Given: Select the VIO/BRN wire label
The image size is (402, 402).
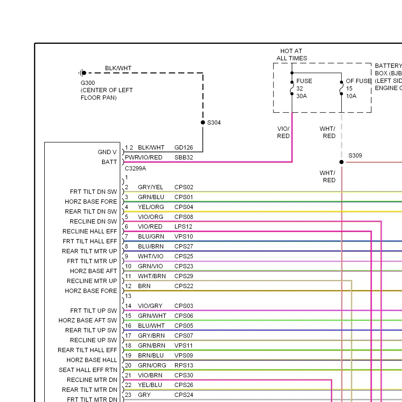Looking at the screenshot, I should [150, 375].
